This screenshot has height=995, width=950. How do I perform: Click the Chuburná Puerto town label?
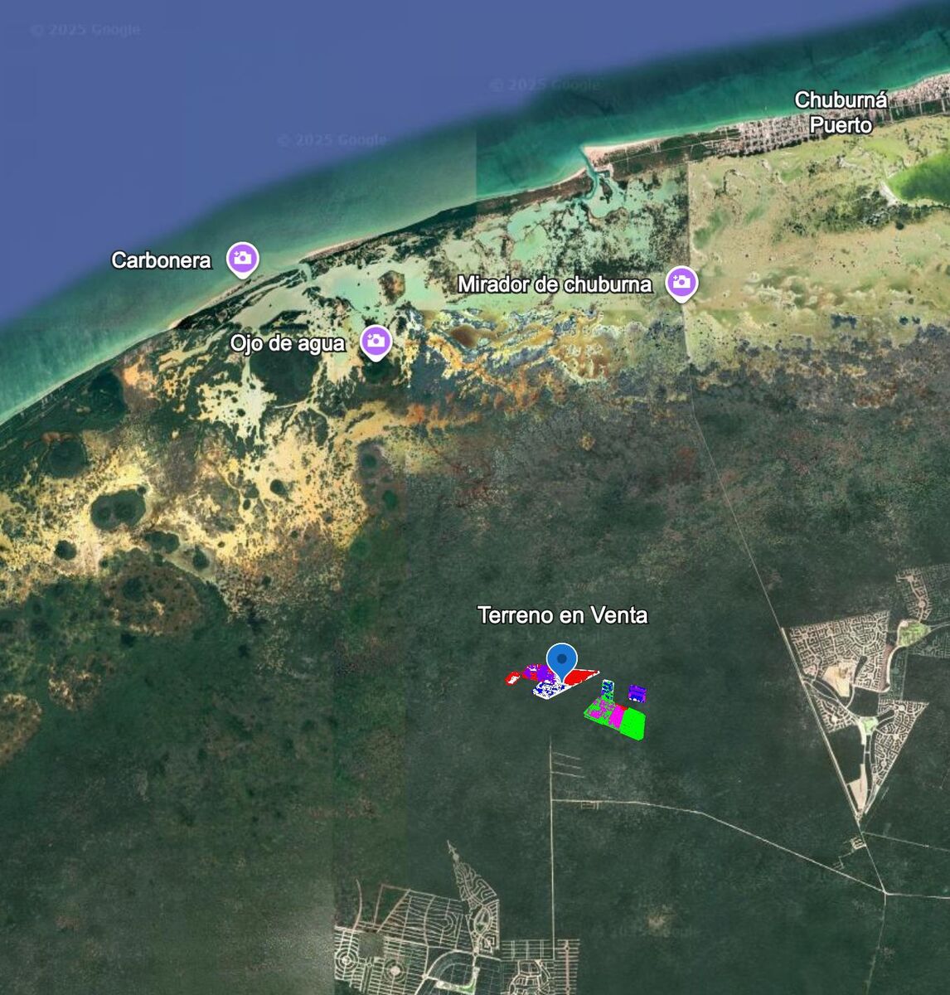[841, 112]
